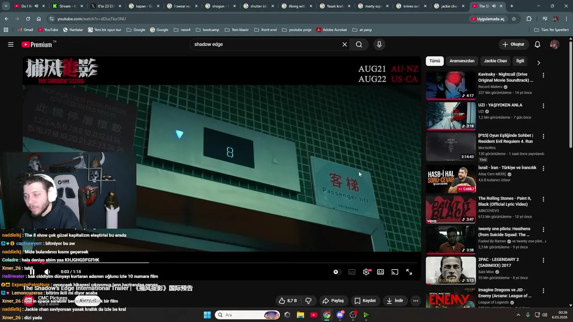Open File Explorer from the taskbar
Viewport: 573px width, 322px height.
(300, 315)
